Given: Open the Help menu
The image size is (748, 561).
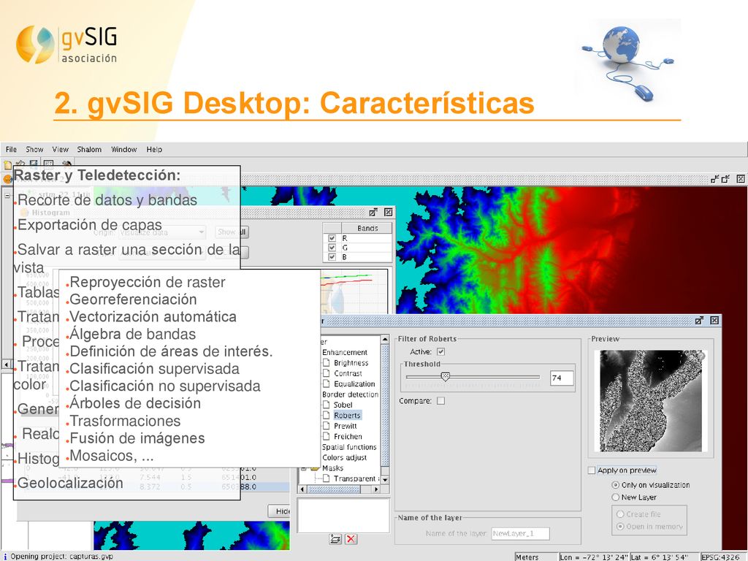Looking at the screenshot, I should click(x=154, y=149).
